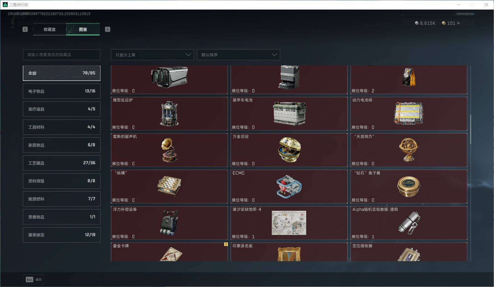Filter by 工艺藏品 category

coord(62,163)
